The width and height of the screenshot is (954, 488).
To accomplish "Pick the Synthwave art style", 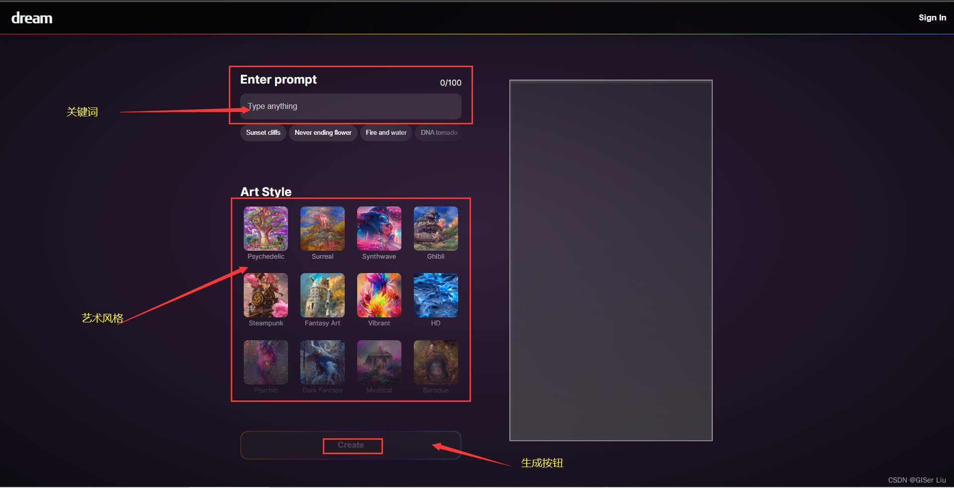I will pos(379,228).
